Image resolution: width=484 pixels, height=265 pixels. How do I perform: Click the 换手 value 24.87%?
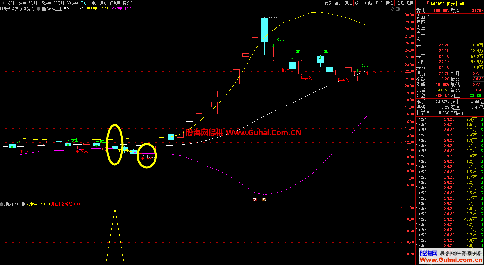click(x=442, y=102)
